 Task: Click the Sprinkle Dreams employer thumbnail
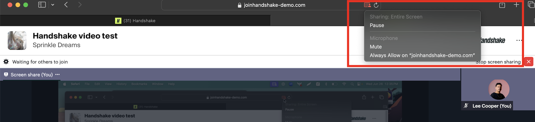coord(17,40)
